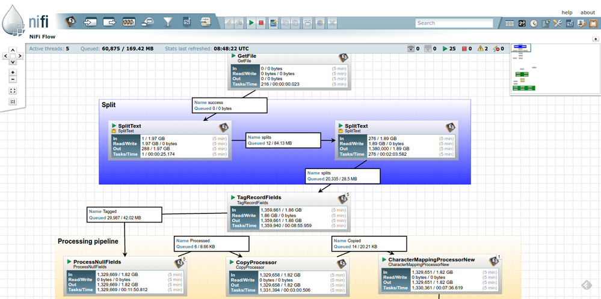Click the fit-to-screen navigation button

coord(13,91)
